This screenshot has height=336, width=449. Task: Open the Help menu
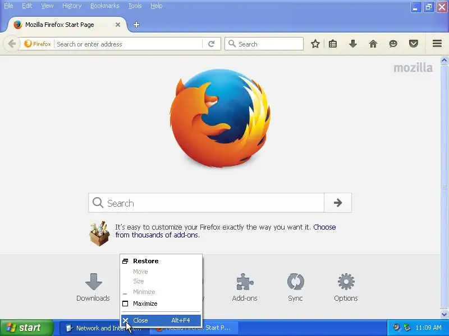coord(157,6)
